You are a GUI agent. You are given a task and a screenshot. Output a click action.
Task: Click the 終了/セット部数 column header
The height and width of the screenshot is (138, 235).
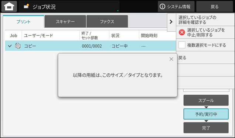90,35
